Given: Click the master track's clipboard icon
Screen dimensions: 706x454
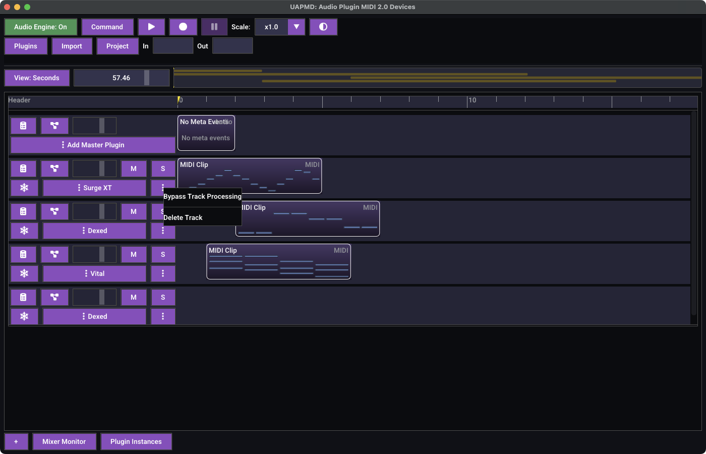Looking at the screenshot, I should [23, 126].
